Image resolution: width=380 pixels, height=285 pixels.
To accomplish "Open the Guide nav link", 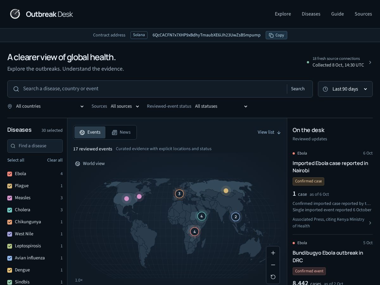I will [x=338, y=14].
